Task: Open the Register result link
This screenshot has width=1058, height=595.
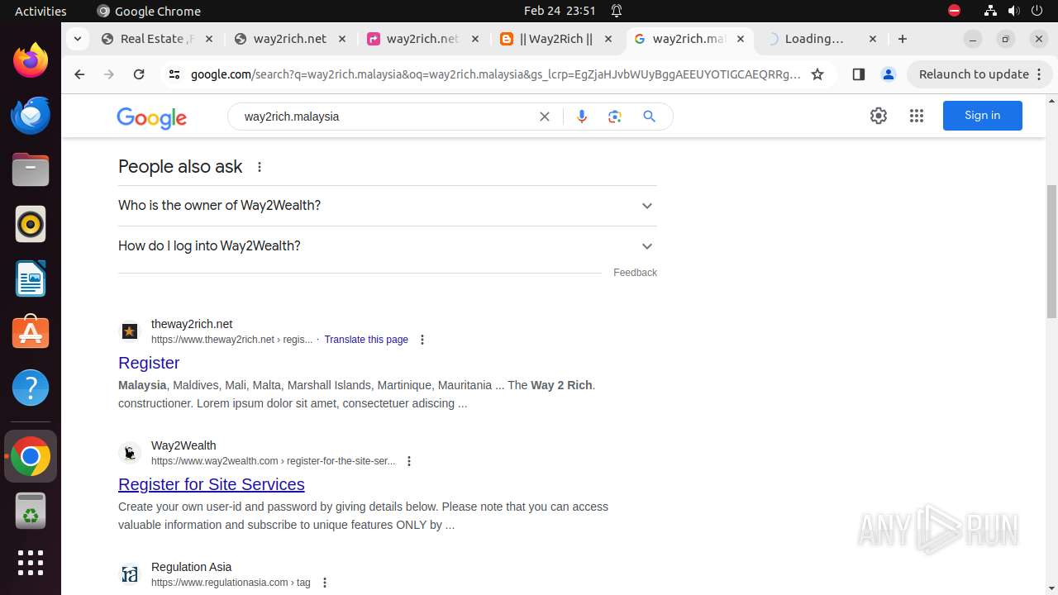Action: click(x=149, y=363)
